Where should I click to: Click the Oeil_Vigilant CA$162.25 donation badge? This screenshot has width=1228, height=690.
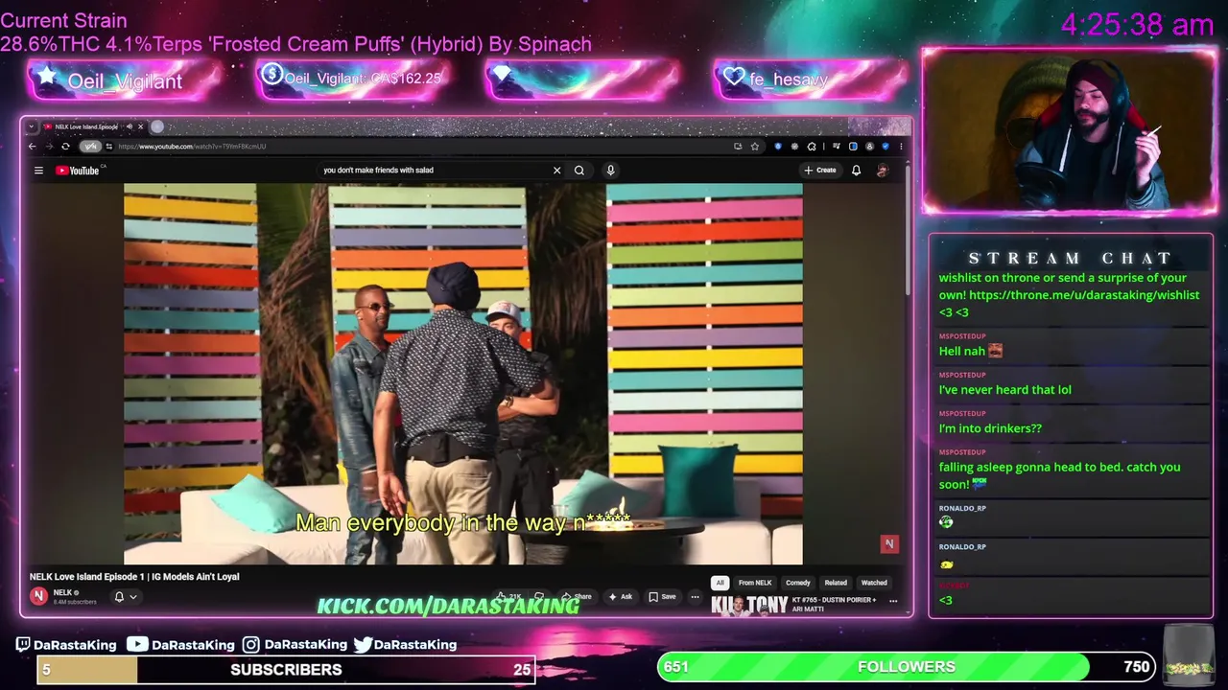pyautogui.click(x=352, y=79)
